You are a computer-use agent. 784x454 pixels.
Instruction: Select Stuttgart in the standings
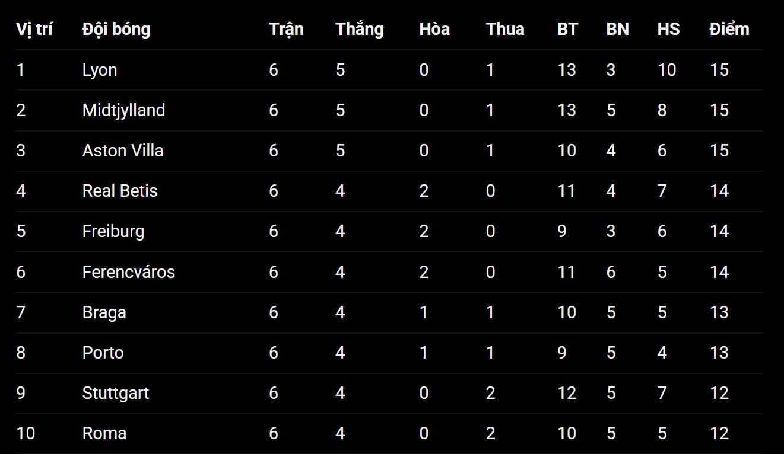[x=116, y=393]
